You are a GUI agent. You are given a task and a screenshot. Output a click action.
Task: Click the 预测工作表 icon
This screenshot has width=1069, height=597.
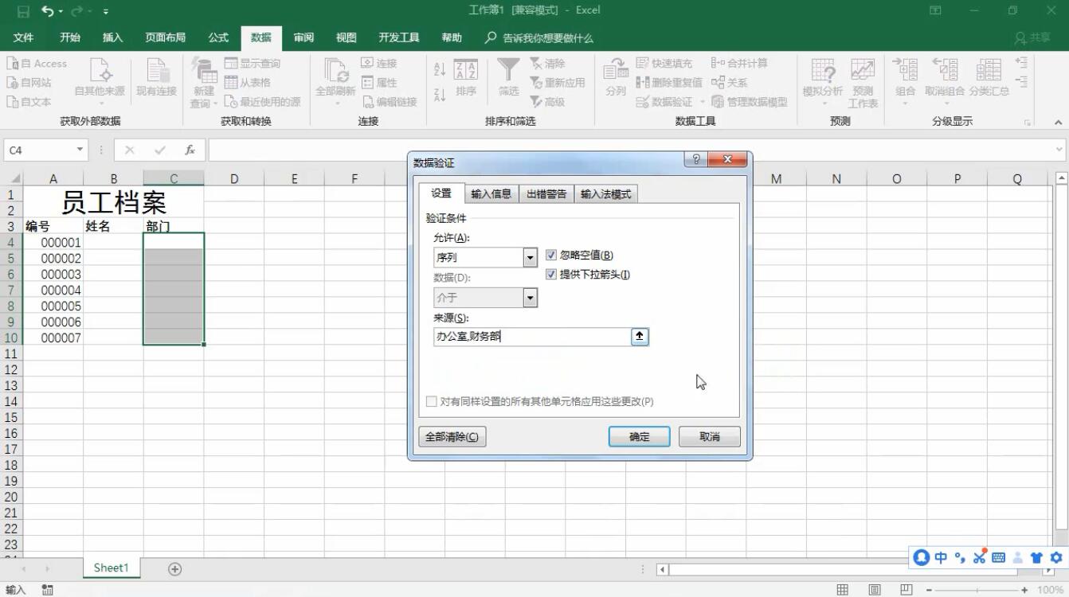863,71
